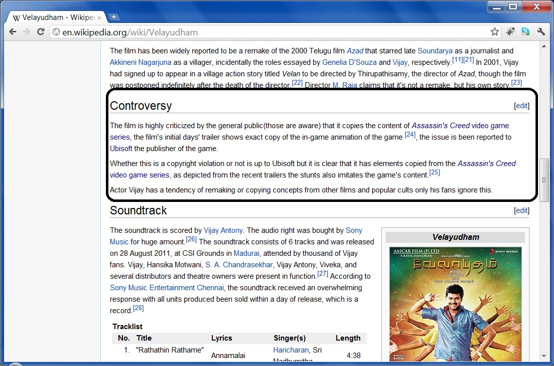
Task: Jump to citation 24
Action: (x=410, y=134)
